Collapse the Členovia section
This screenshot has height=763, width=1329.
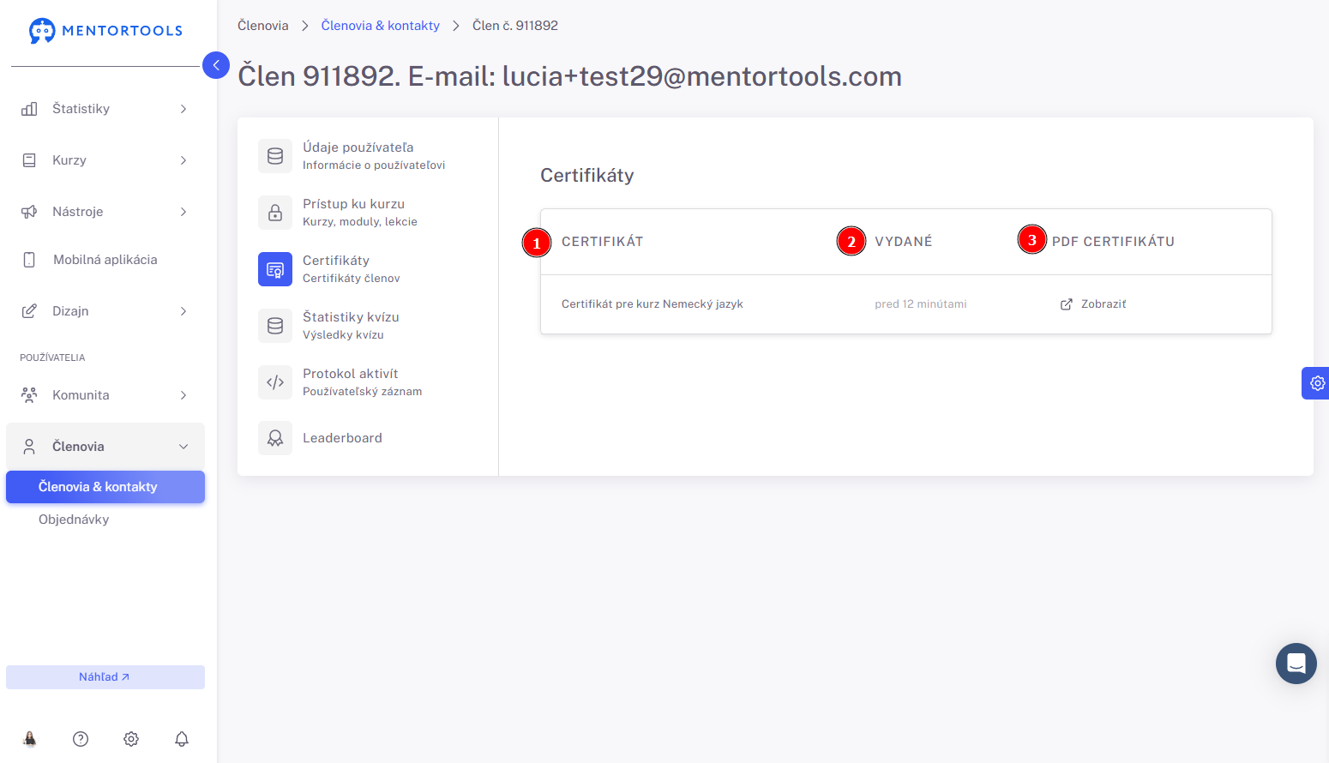105,447
